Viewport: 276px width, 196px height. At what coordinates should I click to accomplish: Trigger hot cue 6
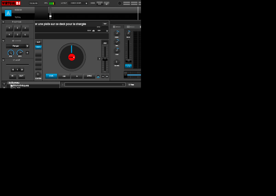(25, 35)
